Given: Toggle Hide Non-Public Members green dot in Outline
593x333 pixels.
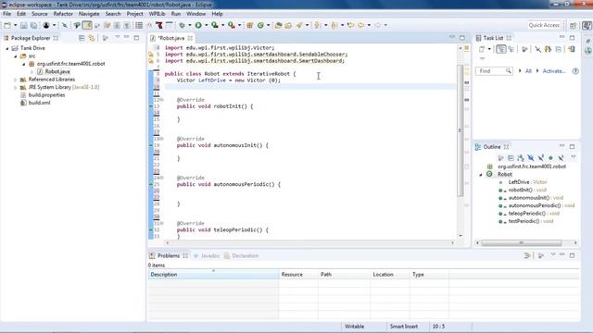Looking at the screenshot, I should click(x=550, y=158).
